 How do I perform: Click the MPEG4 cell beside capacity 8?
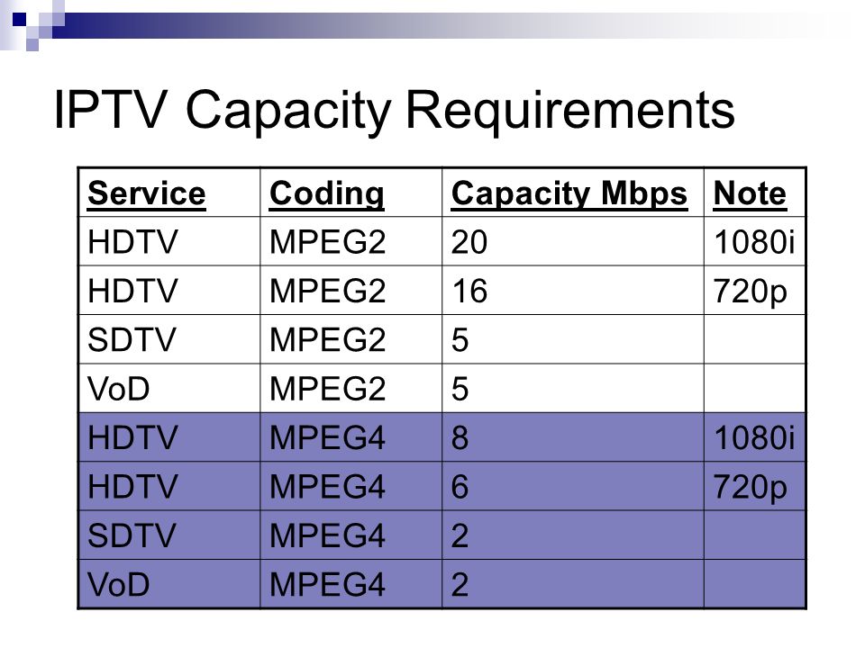(351, 437)
